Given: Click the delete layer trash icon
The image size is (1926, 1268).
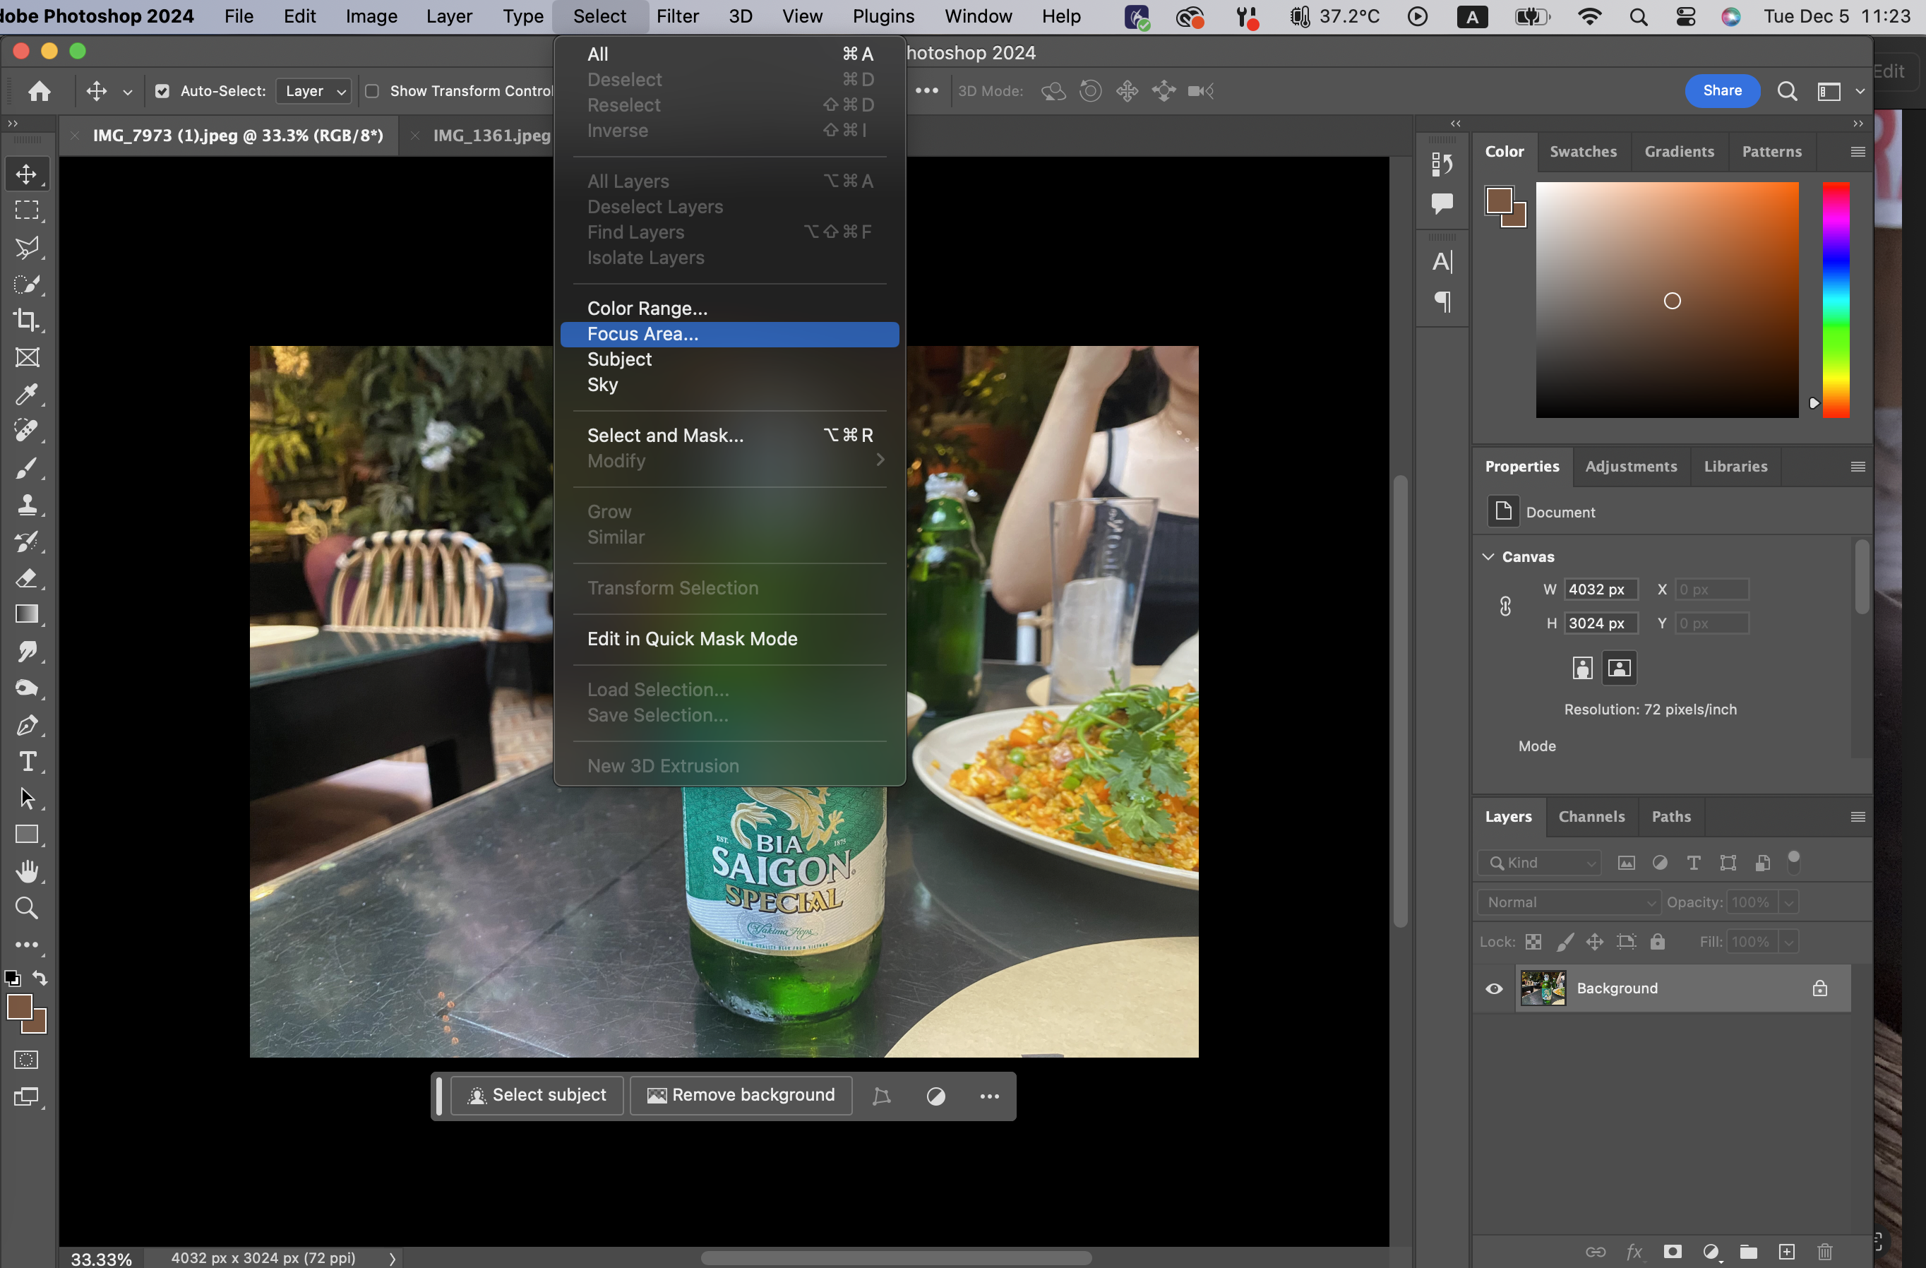Looking at the screenshot, I should [1824, 1252].
